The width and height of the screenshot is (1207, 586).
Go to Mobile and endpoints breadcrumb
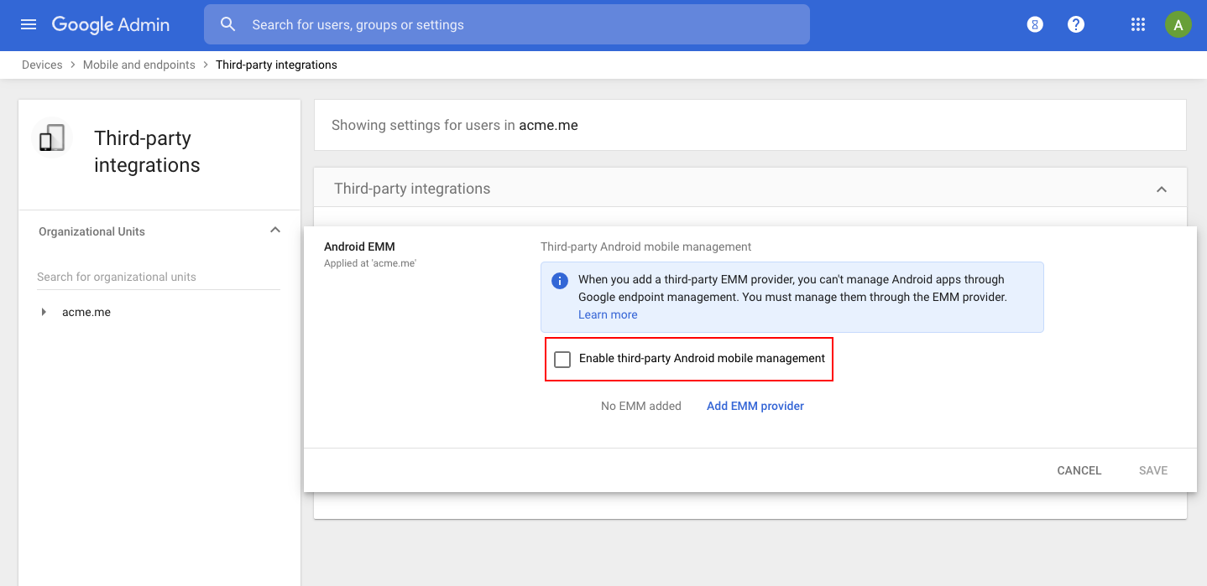pyautogui.click(x=138, y=65)
